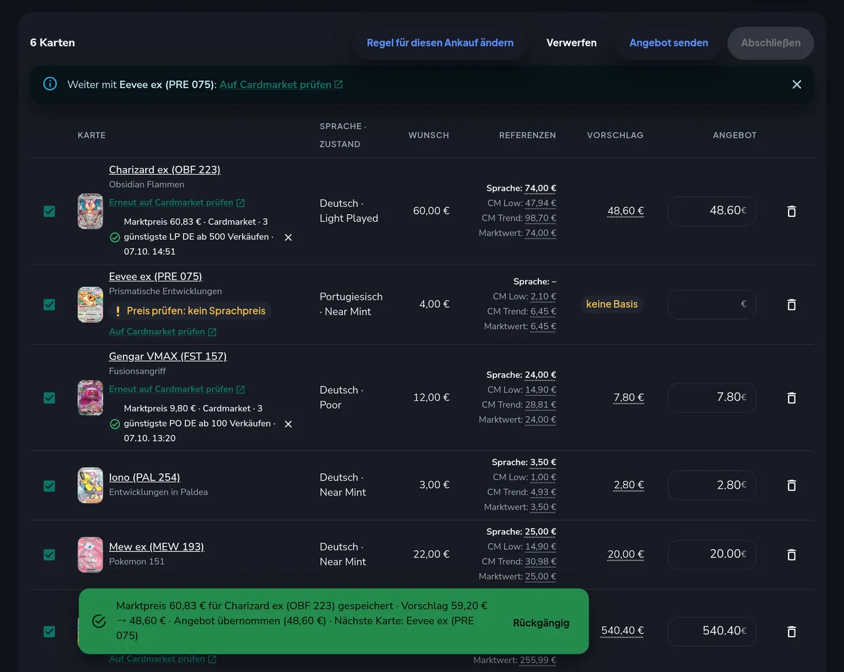
Task: Open the Charizard ex (OBF 223) title link
Action: tap(165, 170)
